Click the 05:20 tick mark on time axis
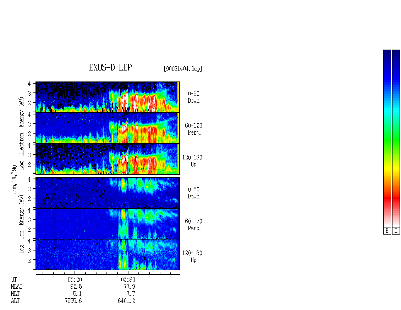Viewport: 401px width, 310px height. point(75,273)
